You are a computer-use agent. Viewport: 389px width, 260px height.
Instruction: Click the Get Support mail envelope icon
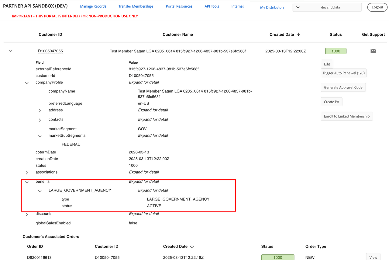coord(373,51)
